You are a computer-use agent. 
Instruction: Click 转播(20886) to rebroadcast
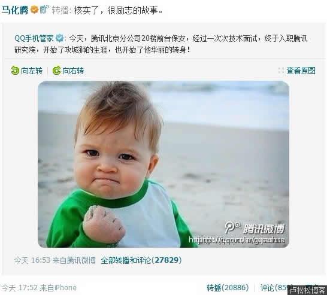tap(228, 288)
